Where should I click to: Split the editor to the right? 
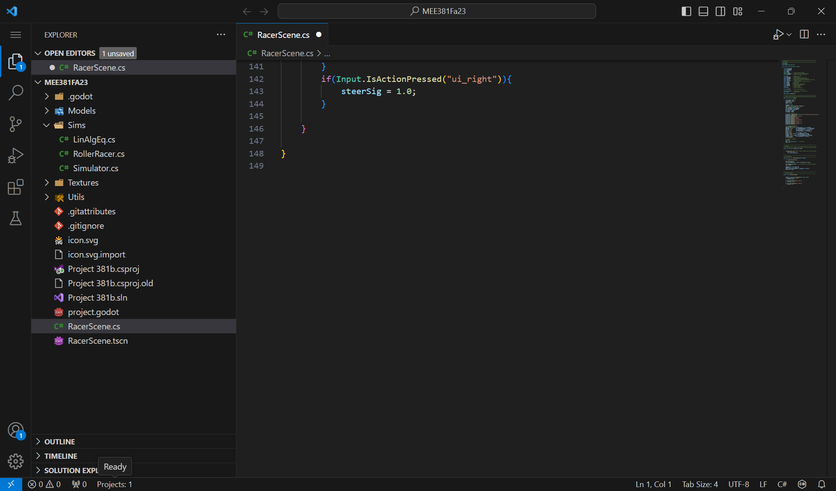(804, 34)
